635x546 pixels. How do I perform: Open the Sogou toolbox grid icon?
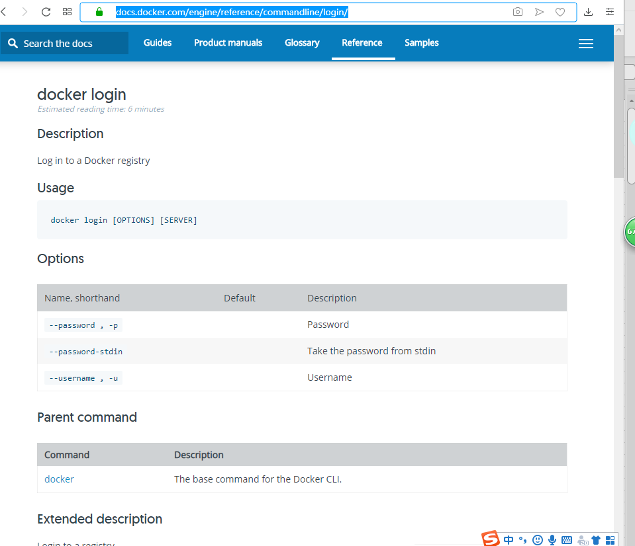coord(611,540)
